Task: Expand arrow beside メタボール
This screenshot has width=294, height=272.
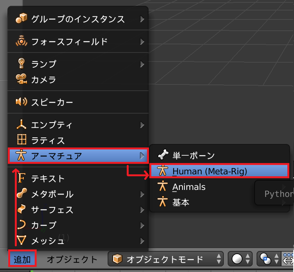Action: click(142, 194)
